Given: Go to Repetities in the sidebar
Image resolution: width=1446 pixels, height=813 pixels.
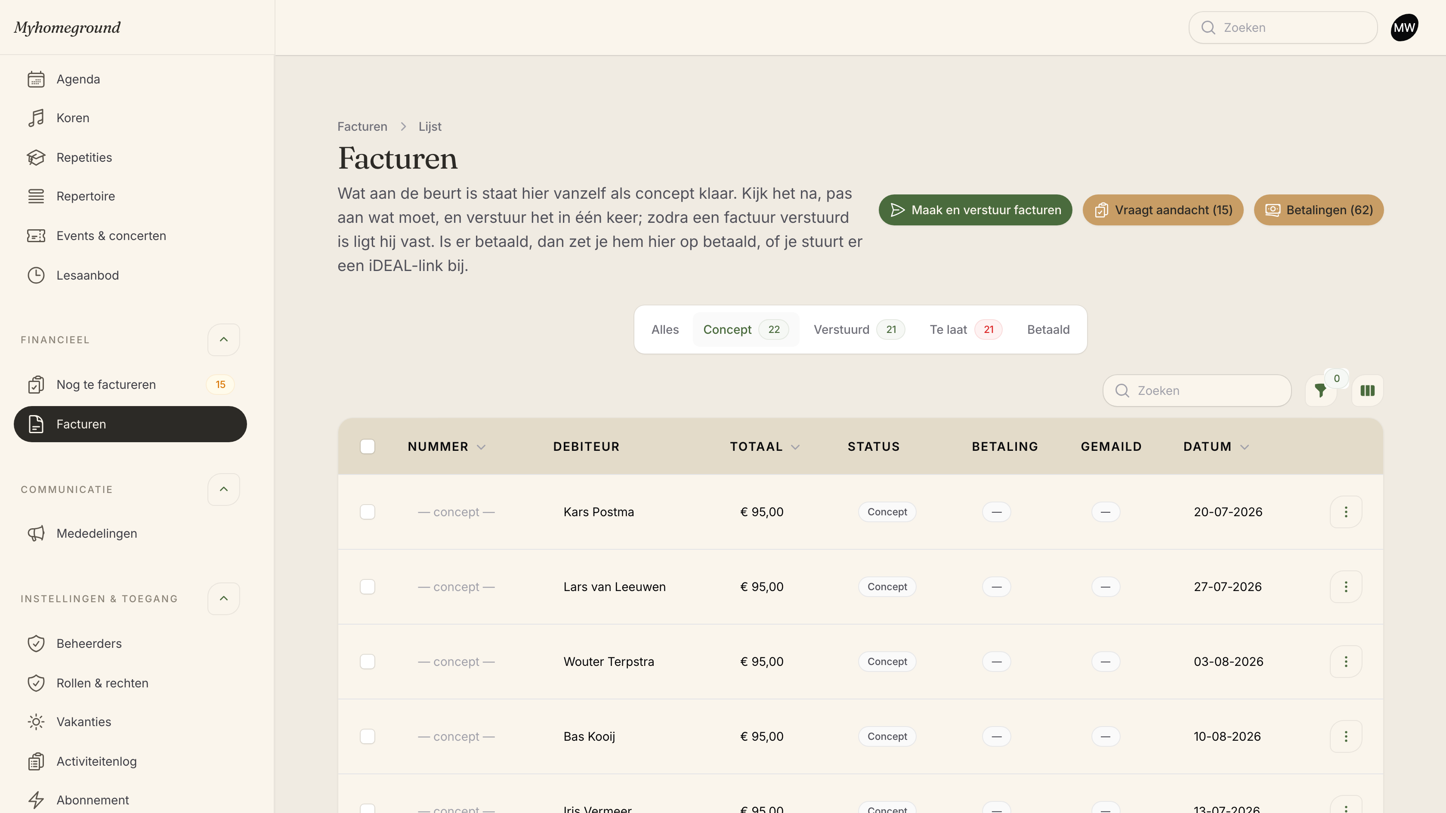Looking at the screenshot, I should click(x=130, y=158).
